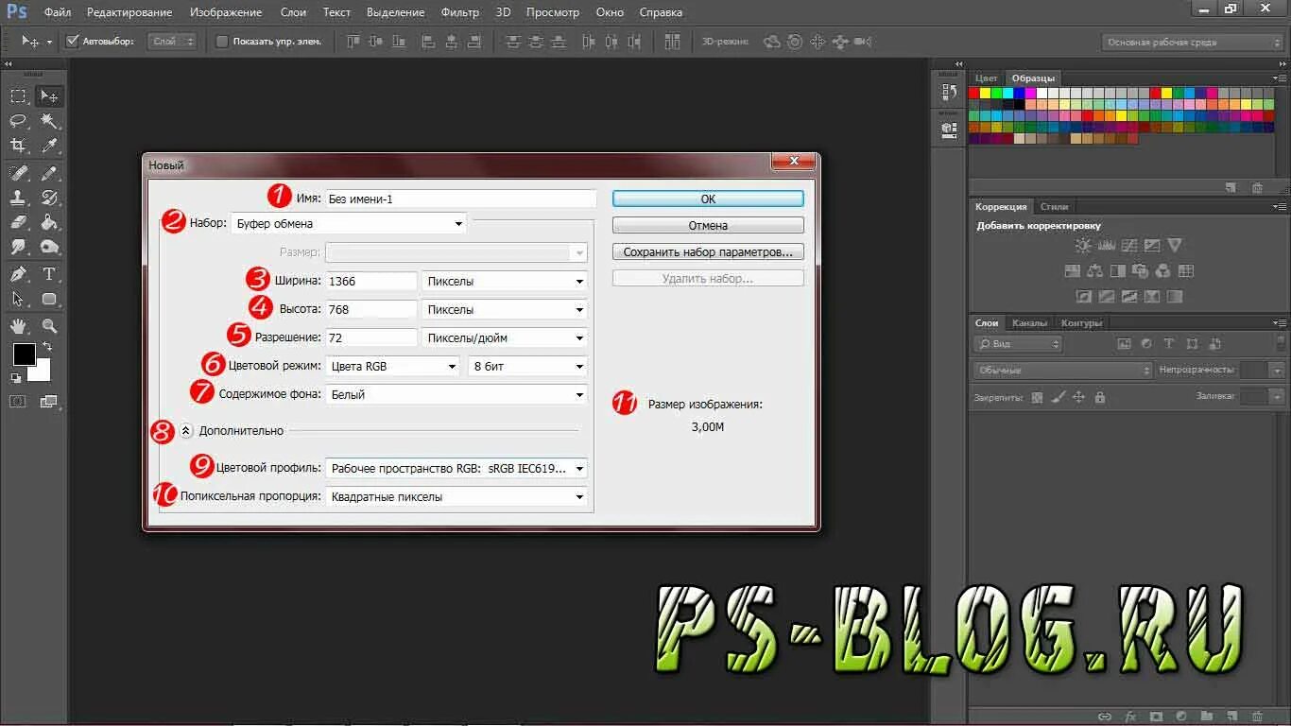Toggle lock image pixels brush icon
1291x726 pixels.
[1058, 398]
